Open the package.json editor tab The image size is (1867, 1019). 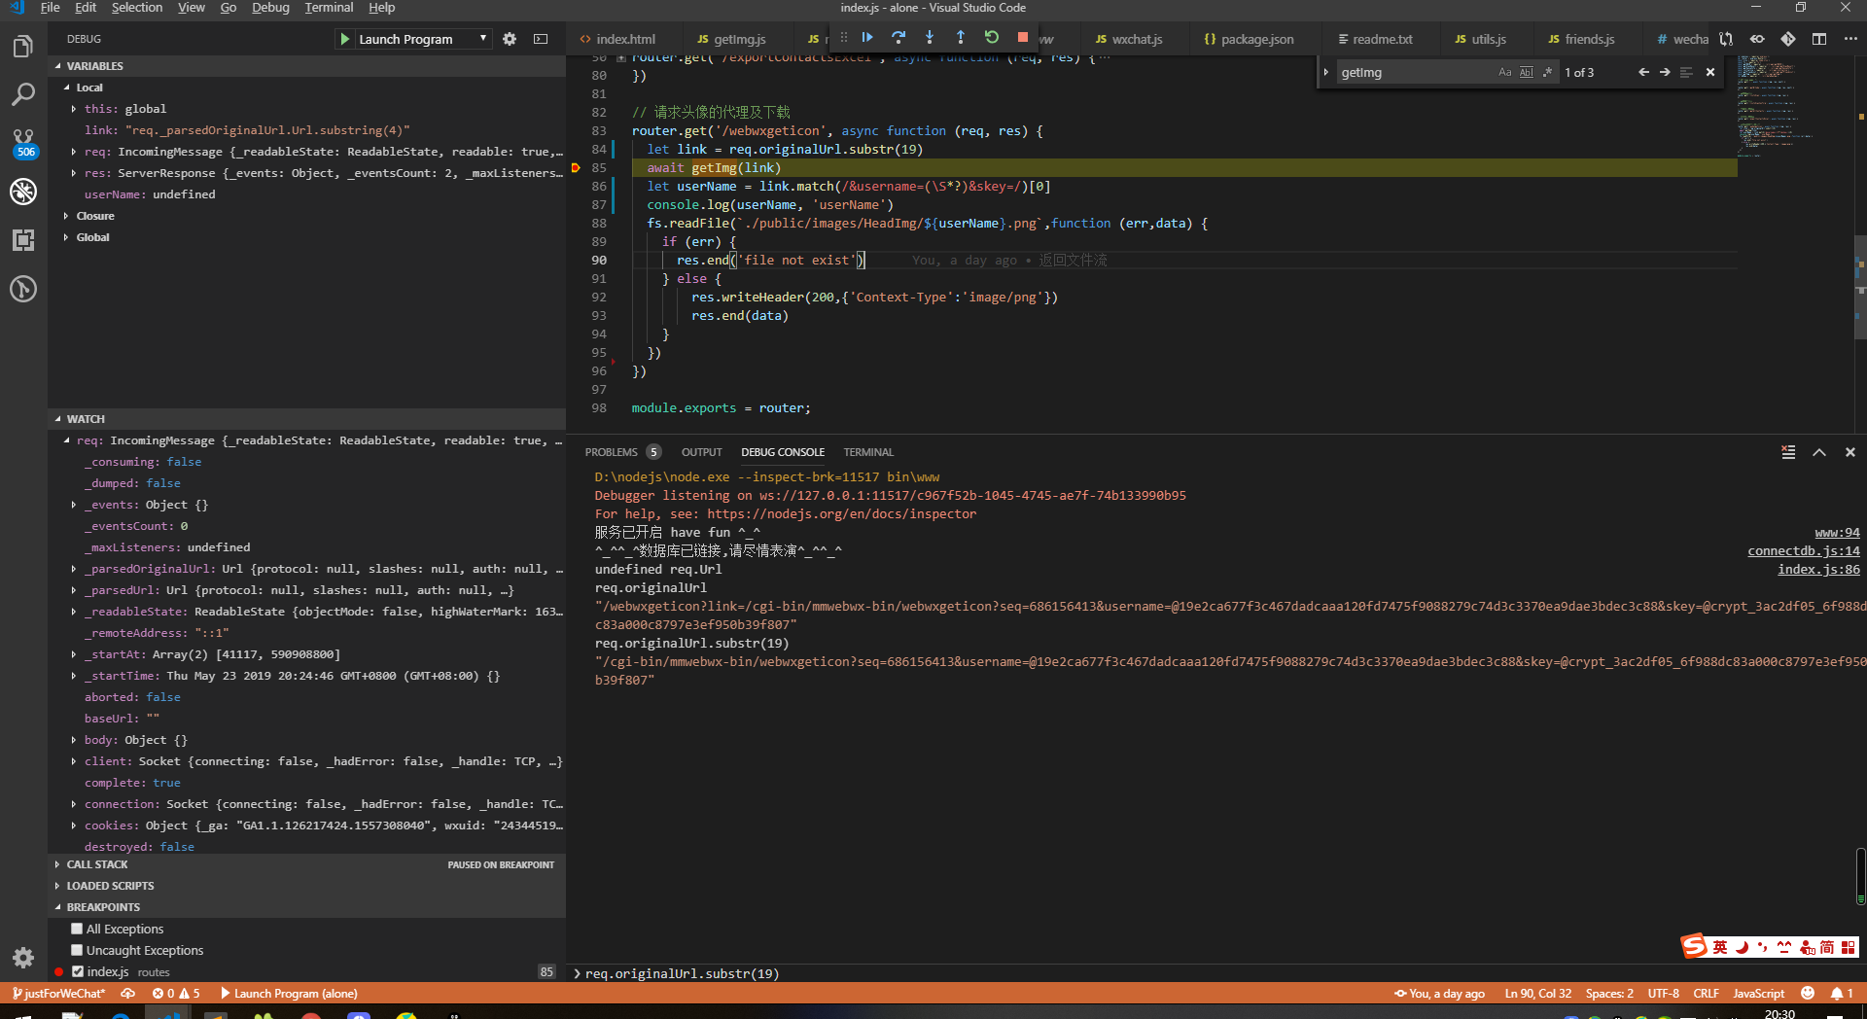coord(1249,39)
